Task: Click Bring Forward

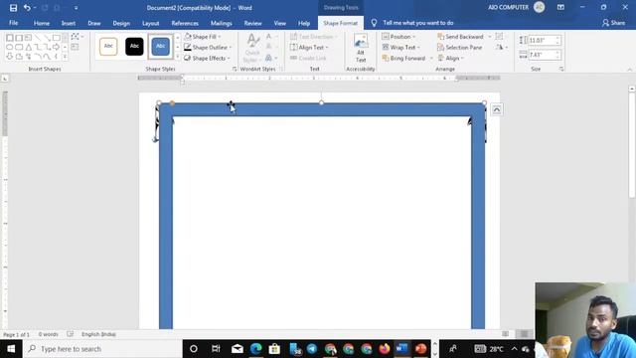Action: click(404, 59)
